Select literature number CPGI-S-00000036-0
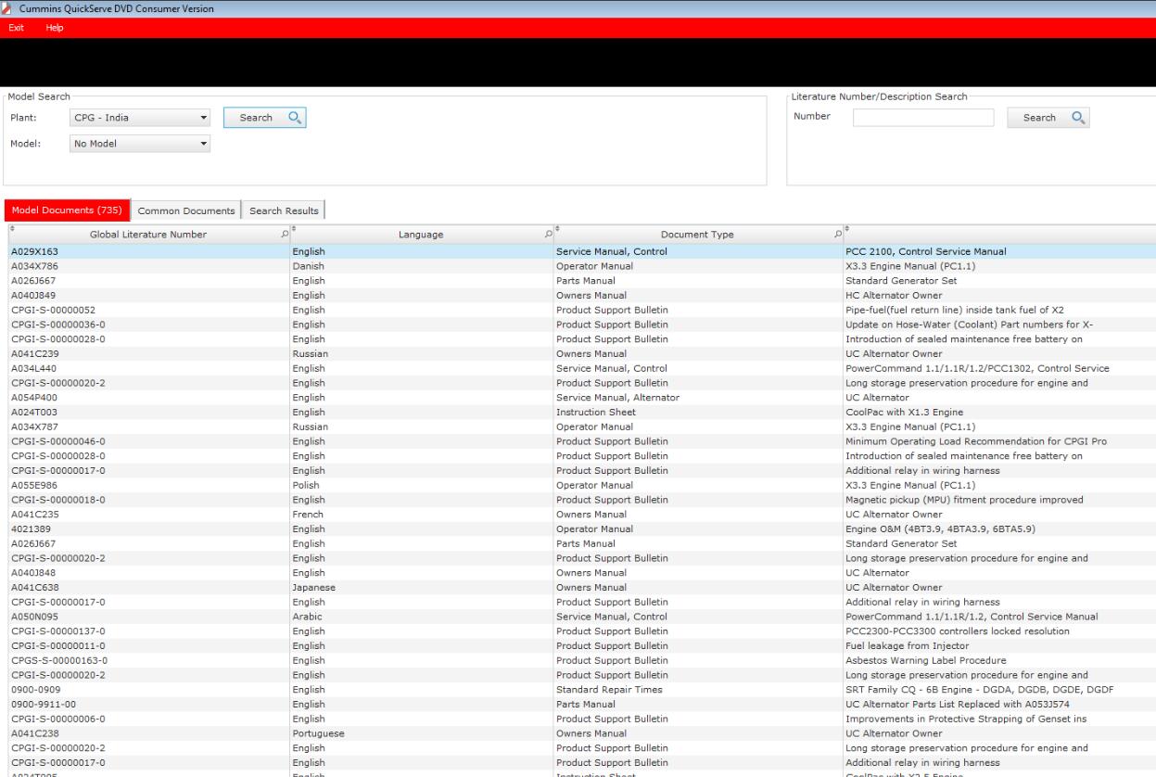Screen dimensions: 1156x777 pos(57,325)
